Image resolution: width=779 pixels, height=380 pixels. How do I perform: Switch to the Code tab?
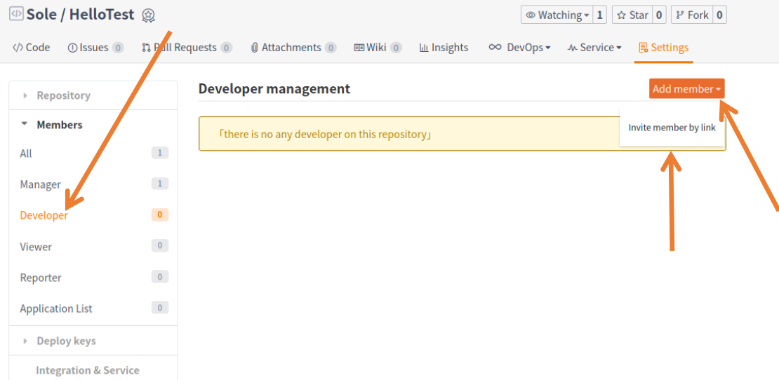[32, 48]
